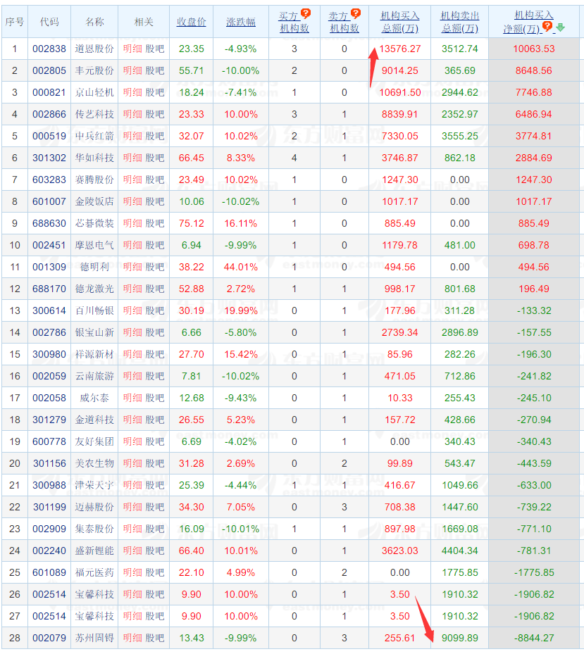Open the 传艺科技 stock name link
The height and width of the screenshot is (654, 584).
pyautogui.click(x=94, y=114)
